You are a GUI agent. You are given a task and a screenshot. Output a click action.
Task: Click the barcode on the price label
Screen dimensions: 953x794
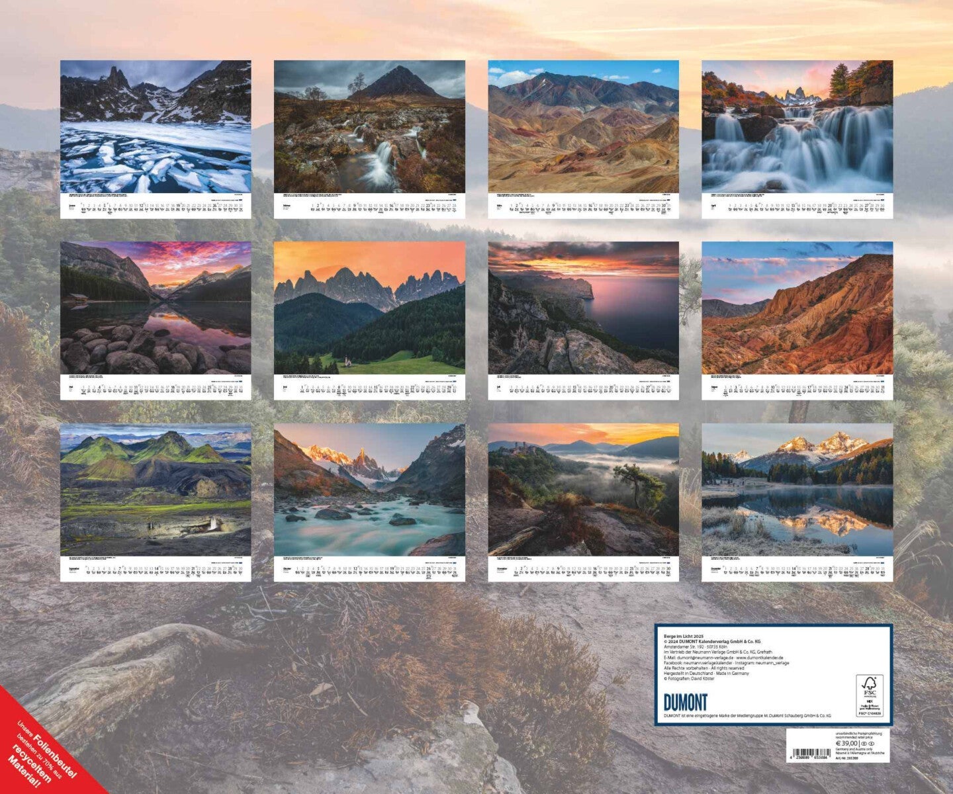tap(813, 752)
